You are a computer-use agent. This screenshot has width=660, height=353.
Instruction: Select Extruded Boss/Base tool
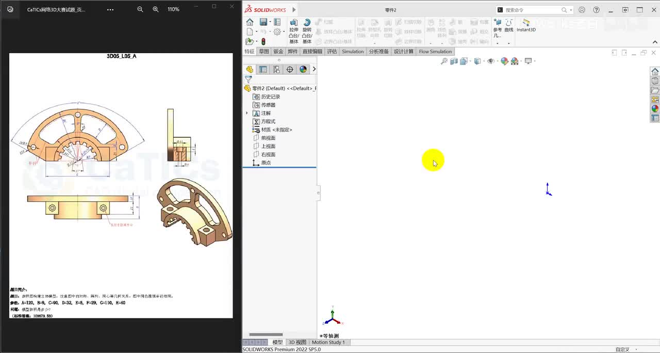[293, 31]
